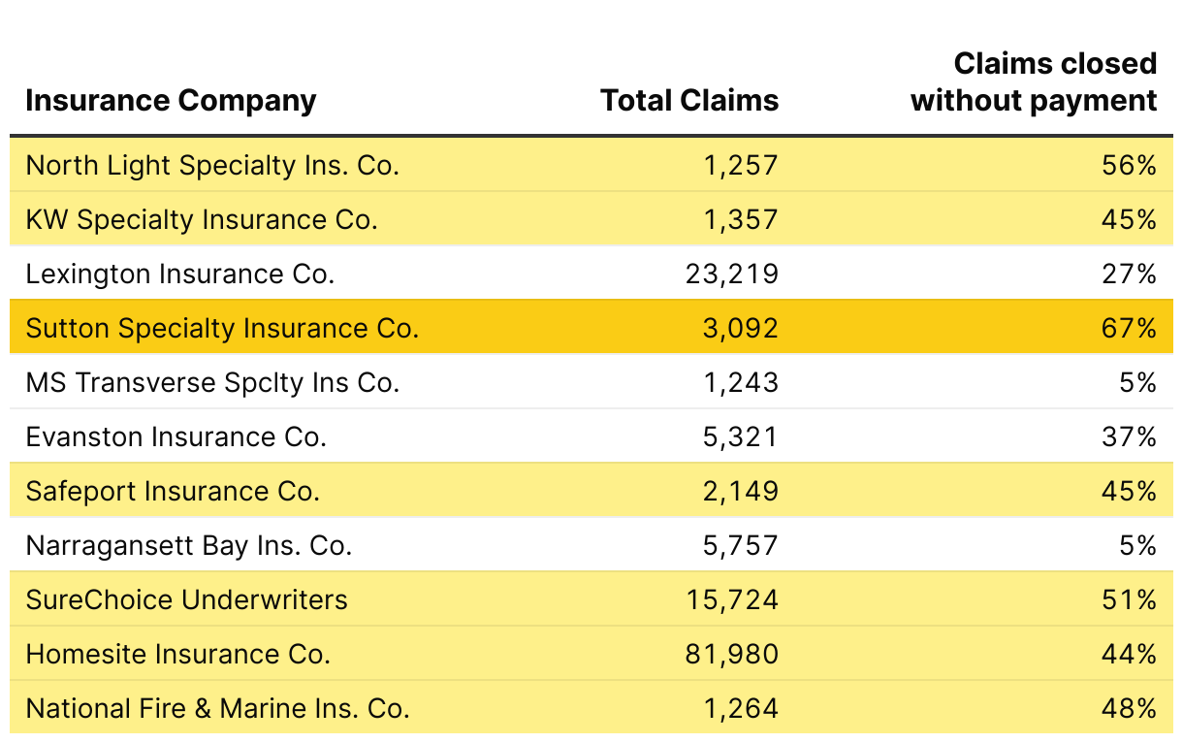Click Narragansett Bay Ins. Co. name
The height and width of the screenshot is (743, 1183).
pos(189,546)
